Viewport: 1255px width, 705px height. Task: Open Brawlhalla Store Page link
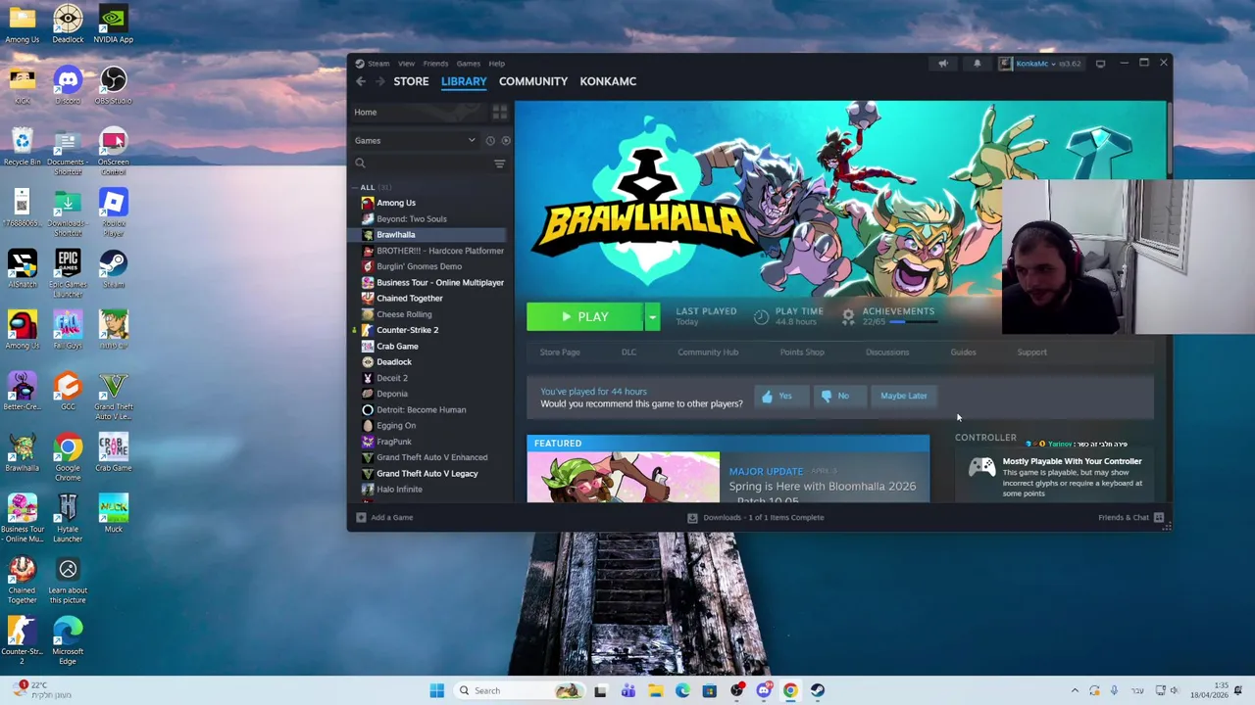[560, 352]
